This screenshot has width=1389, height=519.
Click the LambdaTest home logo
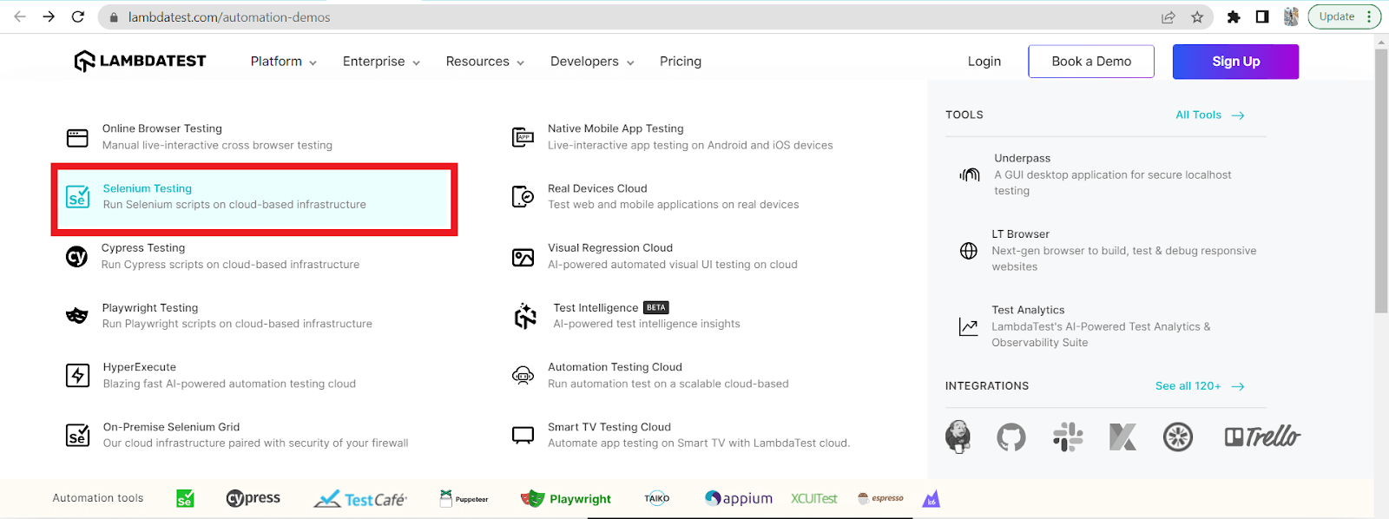(x=141, y=61)
